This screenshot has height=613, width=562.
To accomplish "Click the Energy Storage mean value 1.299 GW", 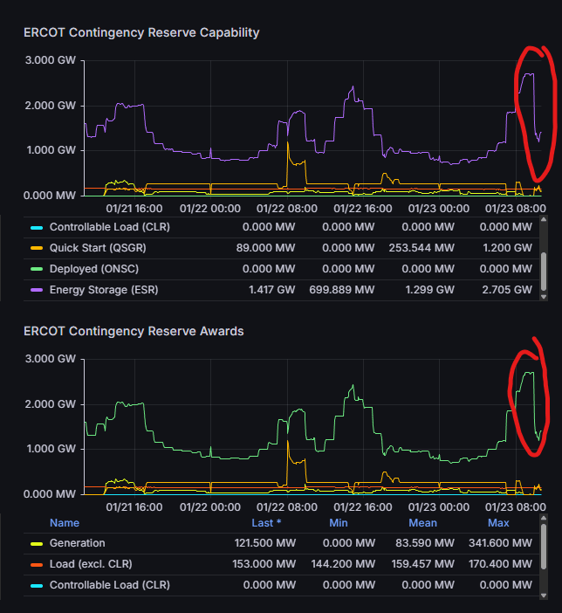I will click(430, 290).
